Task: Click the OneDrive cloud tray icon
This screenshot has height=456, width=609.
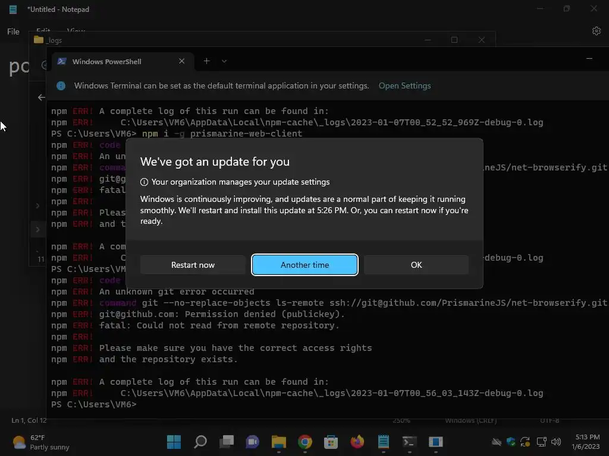Action: [x=496, y=442]
